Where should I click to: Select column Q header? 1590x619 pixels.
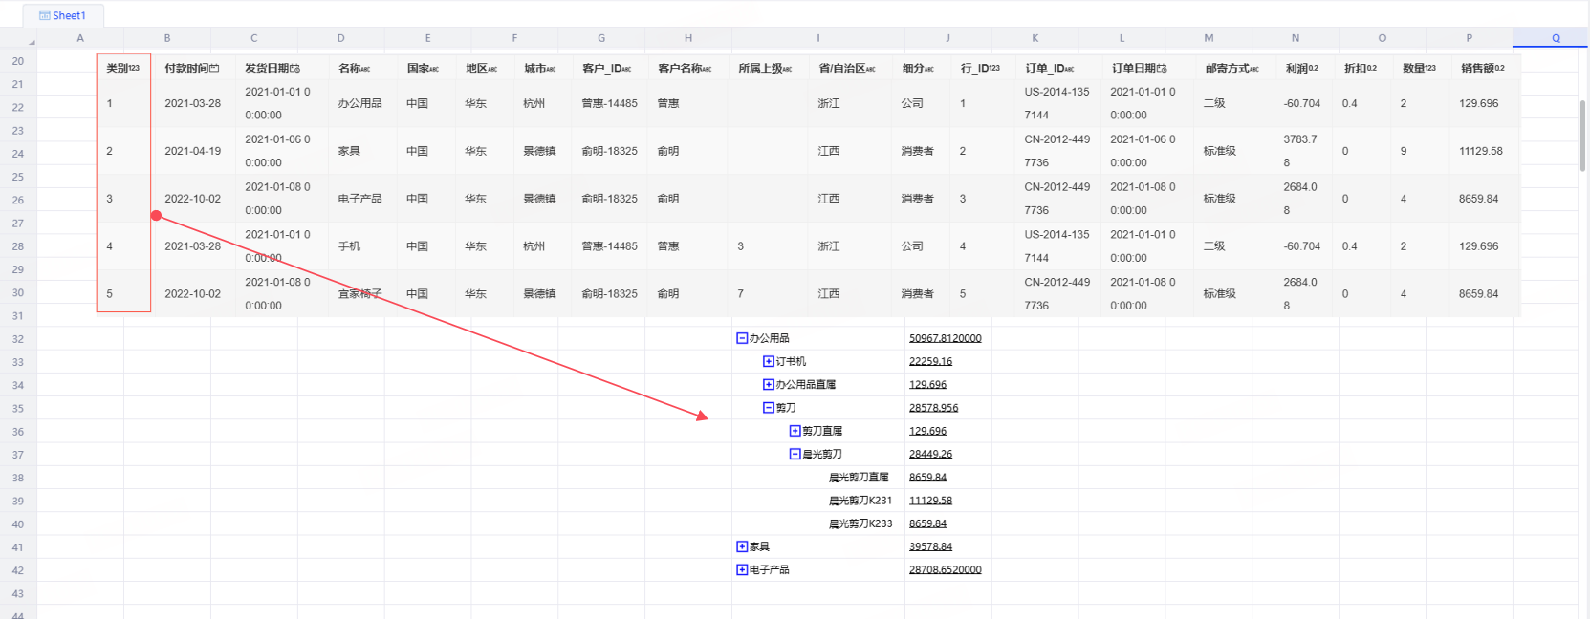click(1556, 38)
